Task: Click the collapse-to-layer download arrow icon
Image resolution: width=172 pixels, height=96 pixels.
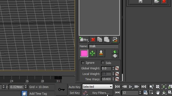Action: point(101,53)
